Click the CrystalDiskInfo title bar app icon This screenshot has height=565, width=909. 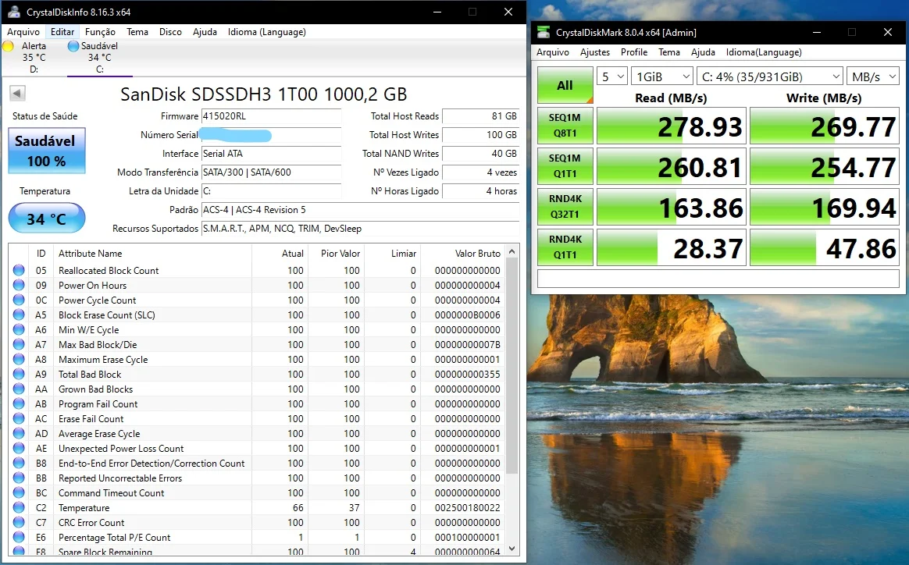click(x=14, y=12)
